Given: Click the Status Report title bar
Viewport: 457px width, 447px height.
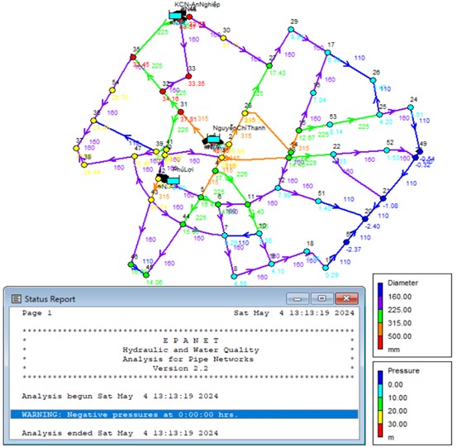Looking at the screenshot, I should click(184, 298).
